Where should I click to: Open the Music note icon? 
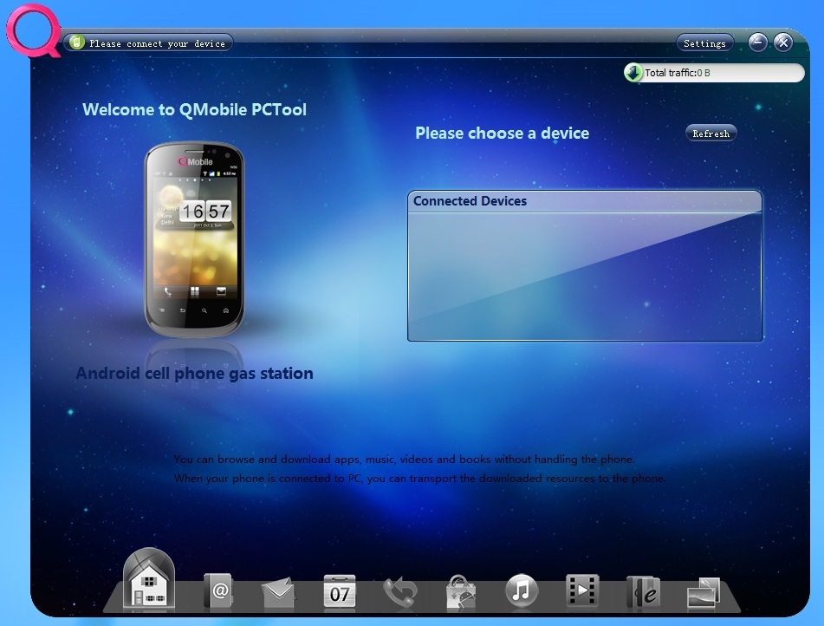[x=522, y=590]
